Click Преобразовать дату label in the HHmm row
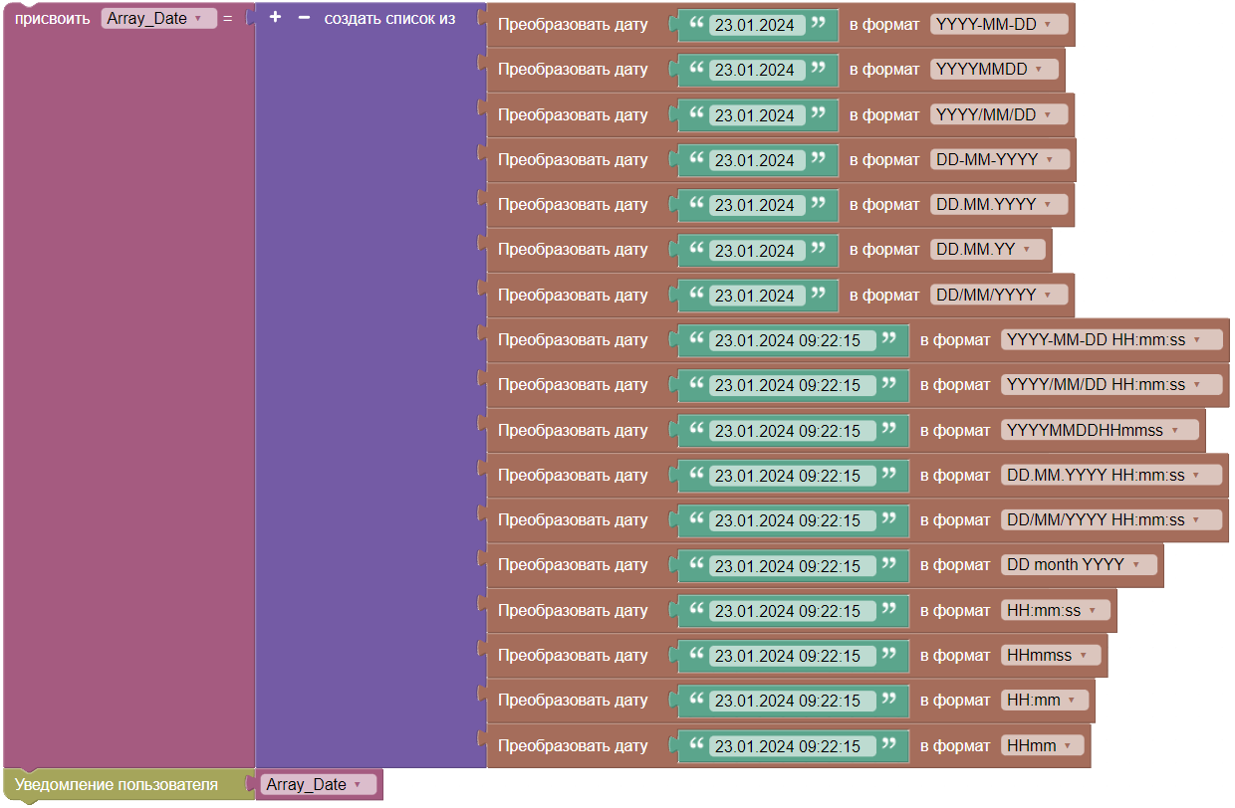Image resolution: width=1235 pixels, height=808 pixels. (573, 745)
